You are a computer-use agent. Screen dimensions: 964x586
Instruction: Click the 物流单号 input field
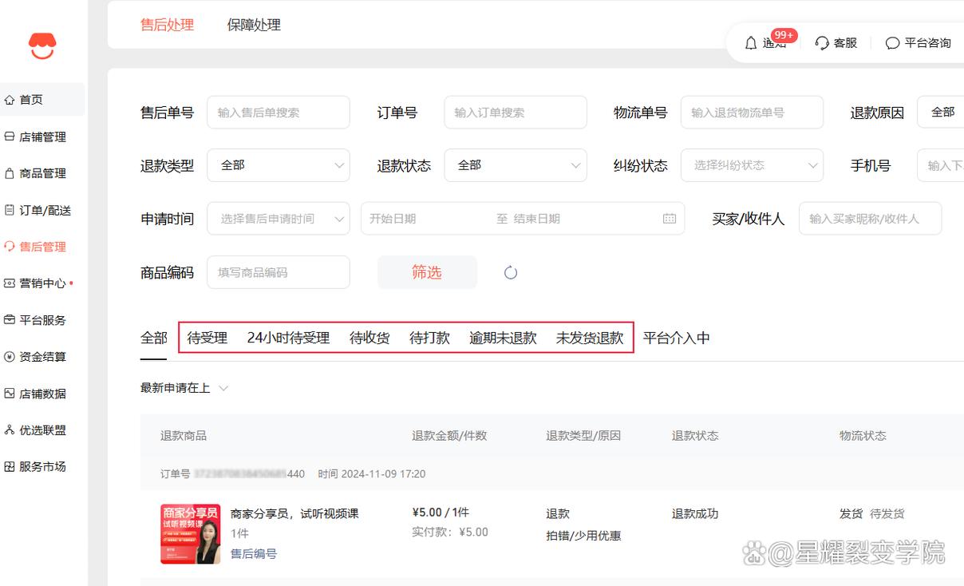point(752,113)
